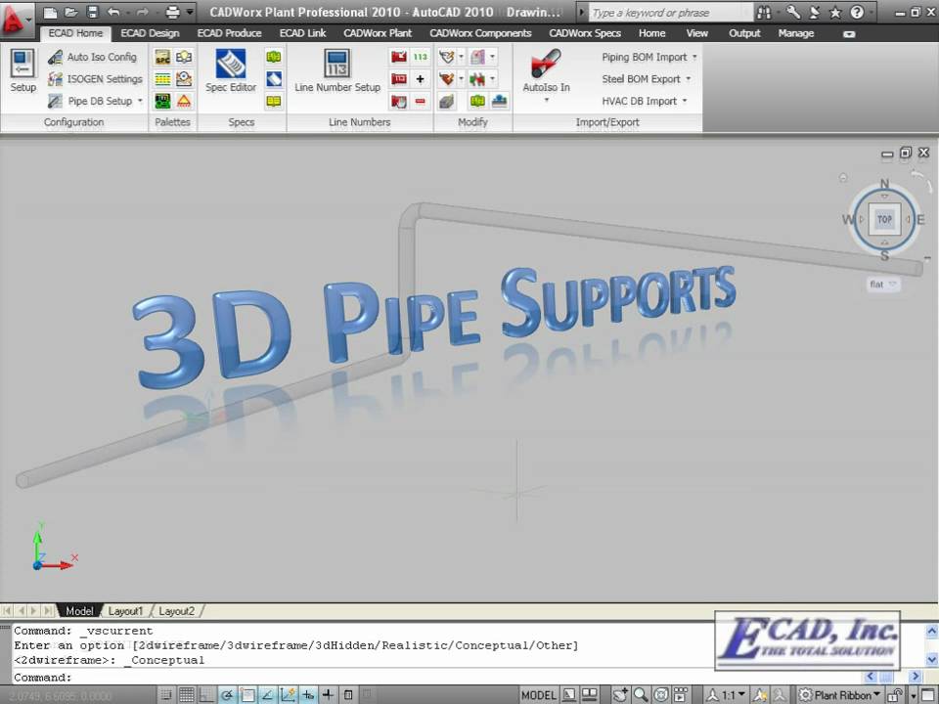The image size is (939, 704).
Task: Expand the Pipe DB Setup dropdown arrow
Action: [x=140, y=101]
